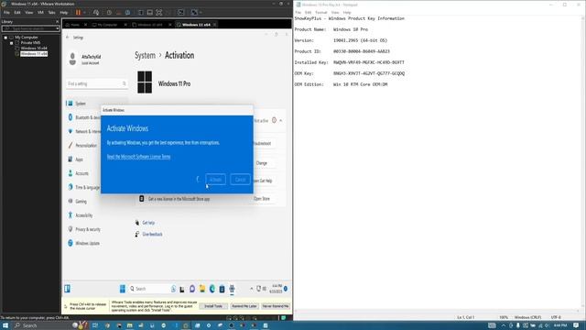Open the Microsoft Software License Terms link

[x=138, y=157]
